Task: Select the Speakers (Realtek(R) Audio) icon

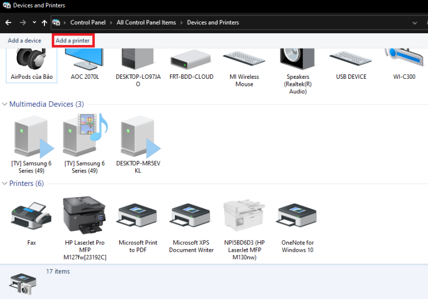Action: [x=297, y=59]
